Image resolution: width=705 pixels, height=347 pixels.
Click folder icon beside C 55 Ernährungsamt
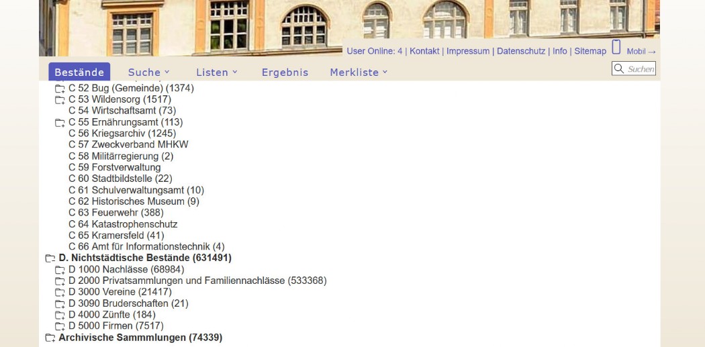(59, 123)
